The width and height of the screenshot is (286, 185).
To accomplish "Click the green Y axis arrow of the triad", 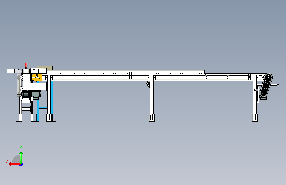I will (21, 157).
